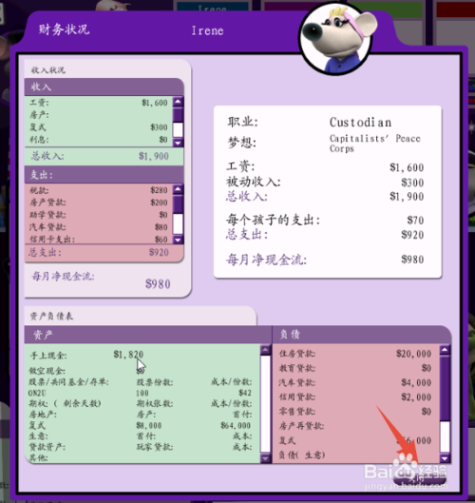Image resolution: width=475 pixels, height=503 pixels.
Task: Click the 复式 $8,000 real estate row
Action: [x=140, y=425]
